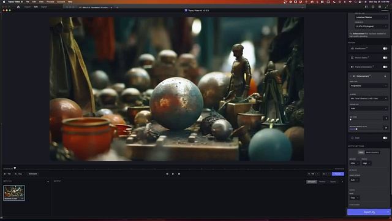Open the View menu
This screenshot has height=221, width=392.
click(41, 2)
